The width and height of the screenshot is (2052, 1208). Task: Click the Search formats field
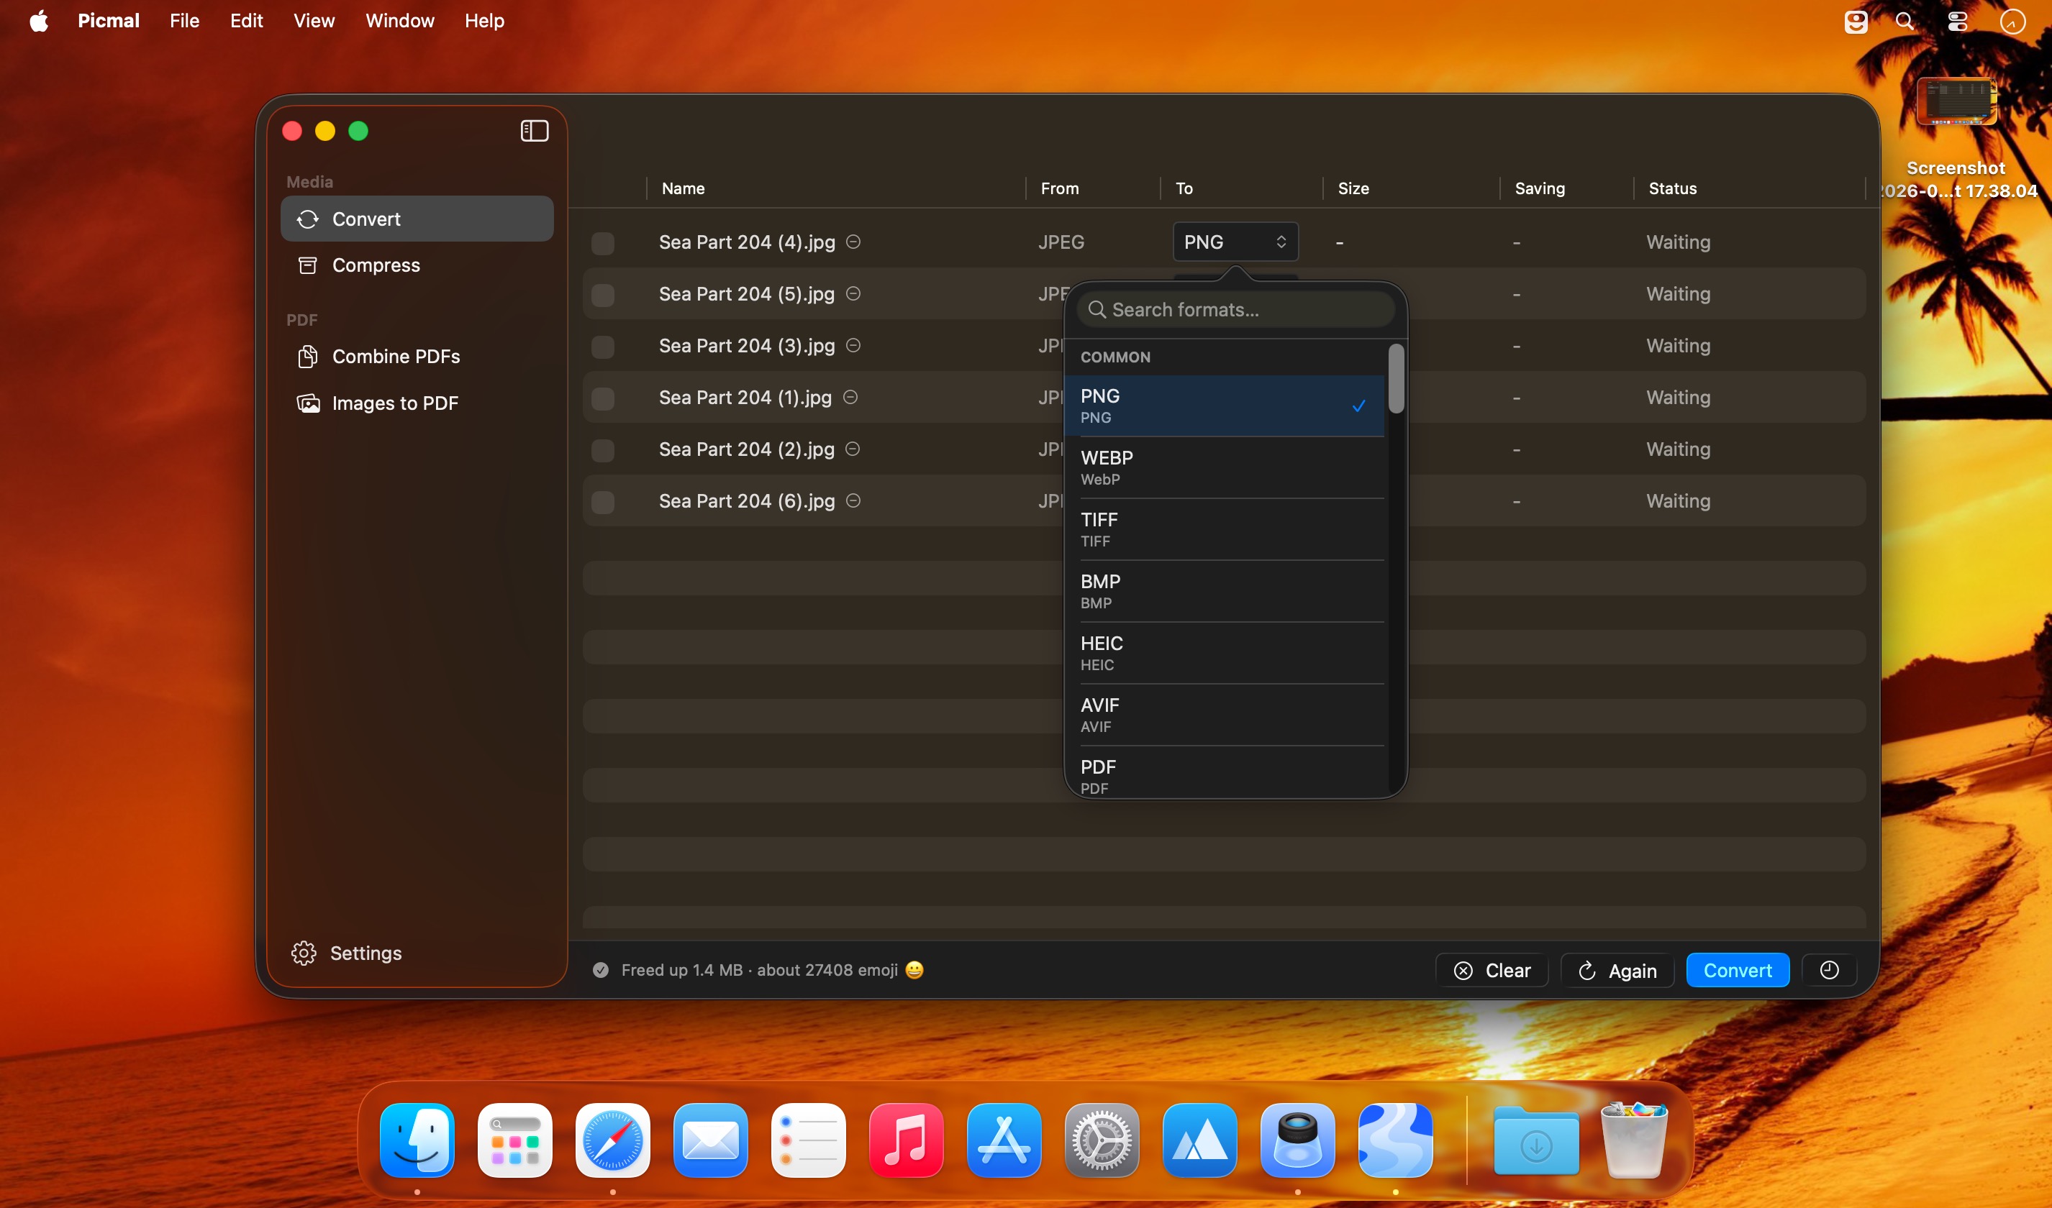click(1235, 309)
